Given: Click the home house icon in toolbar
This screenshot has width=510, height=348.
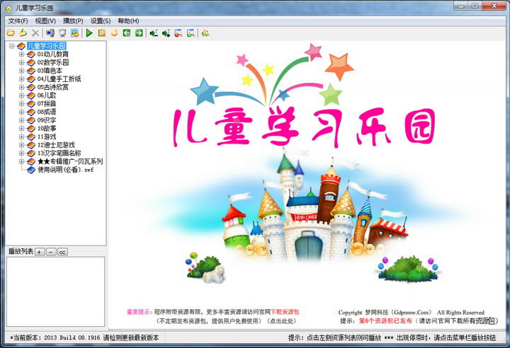Looking at the screenshot, I should pyautogui.click(x=205, y=33).
